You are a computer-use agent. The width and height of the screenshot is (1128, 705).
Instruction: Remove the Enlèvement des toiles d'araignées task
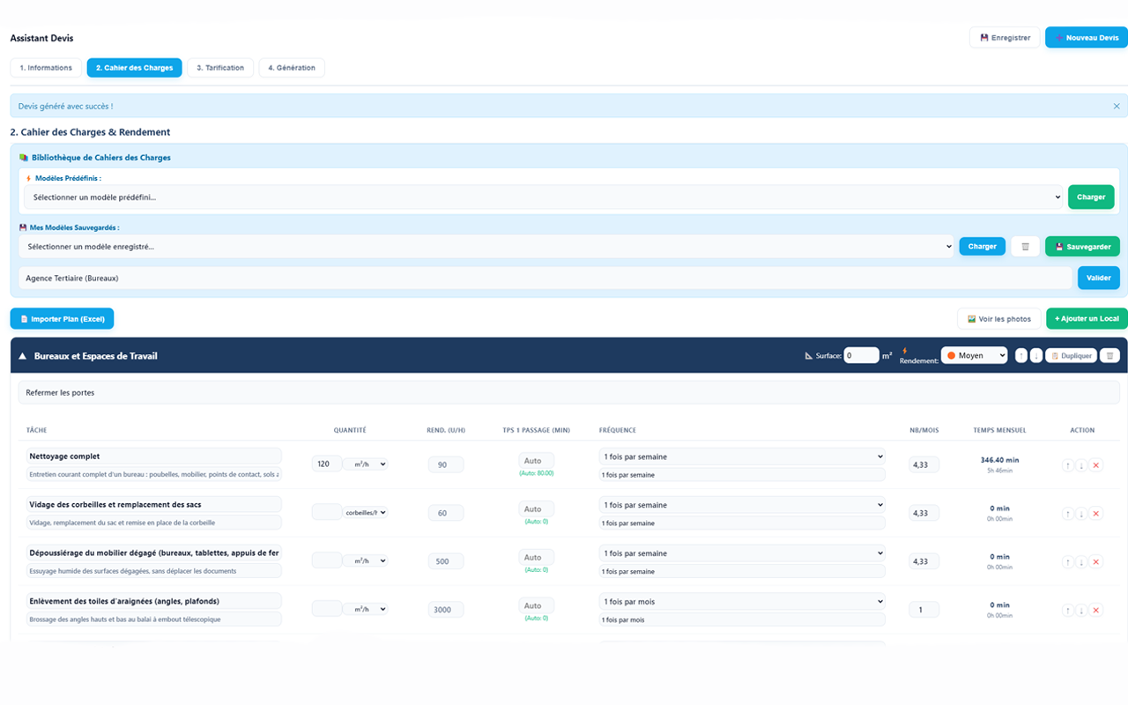pyautogui.click(x=1095, y=610)
